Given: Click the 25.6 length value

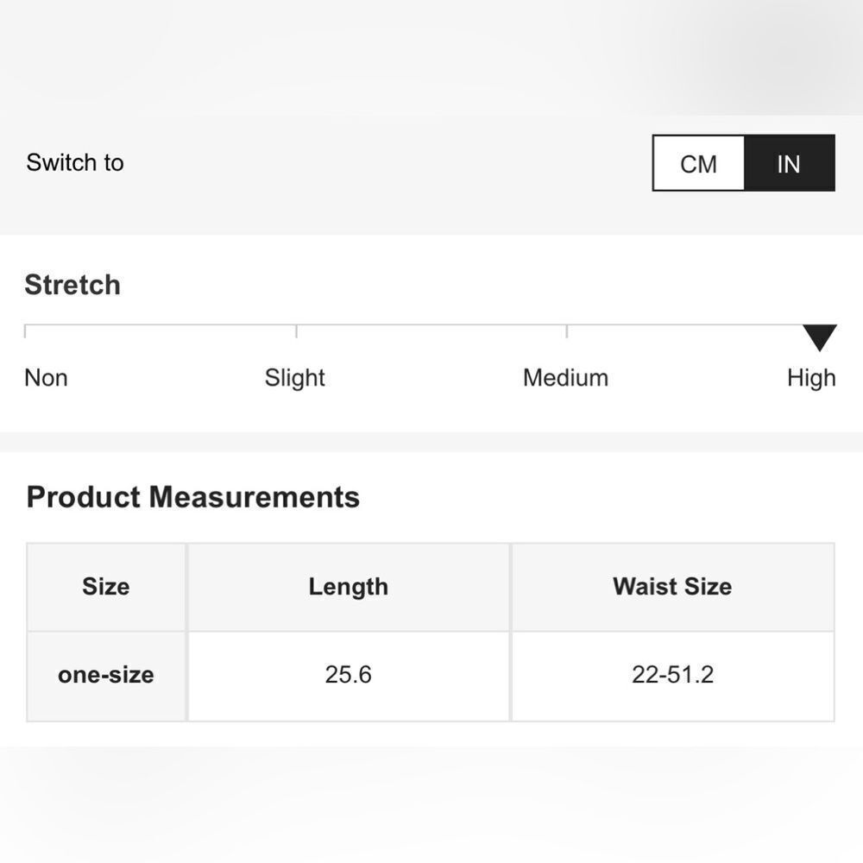Looking at the screenshot, I should pos(349,676).
